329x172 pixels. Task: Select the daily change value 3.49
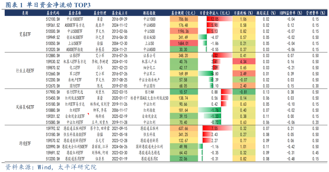[243, 74]
